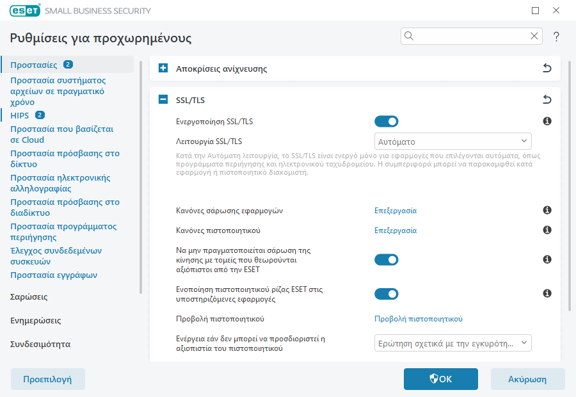
Task: Show info for Κανόνες πιστοποιητικού
Action: [x=547, y=229]
